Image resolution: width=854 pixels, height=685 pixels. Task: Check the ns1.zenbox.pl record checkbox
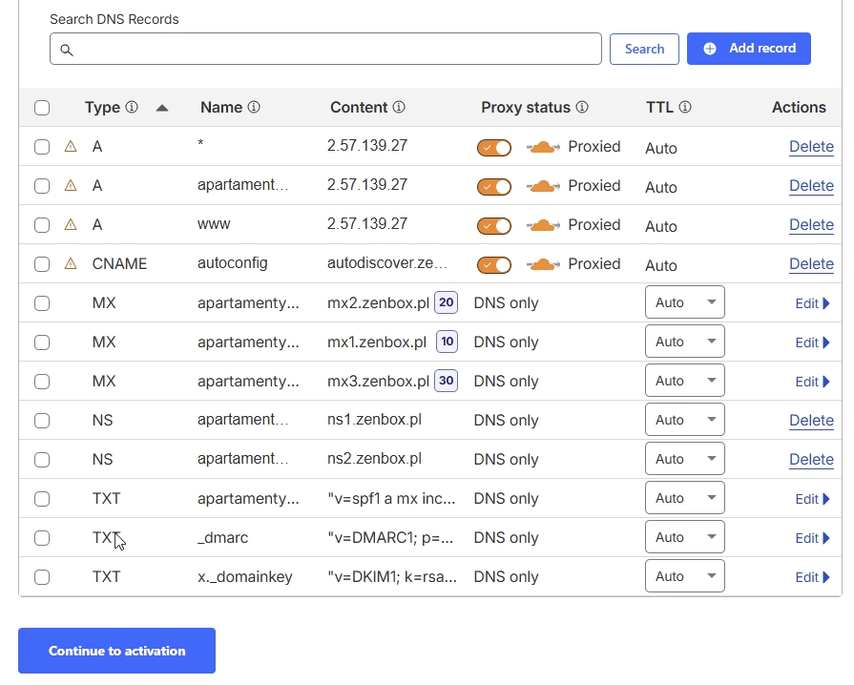coord(42,421)
